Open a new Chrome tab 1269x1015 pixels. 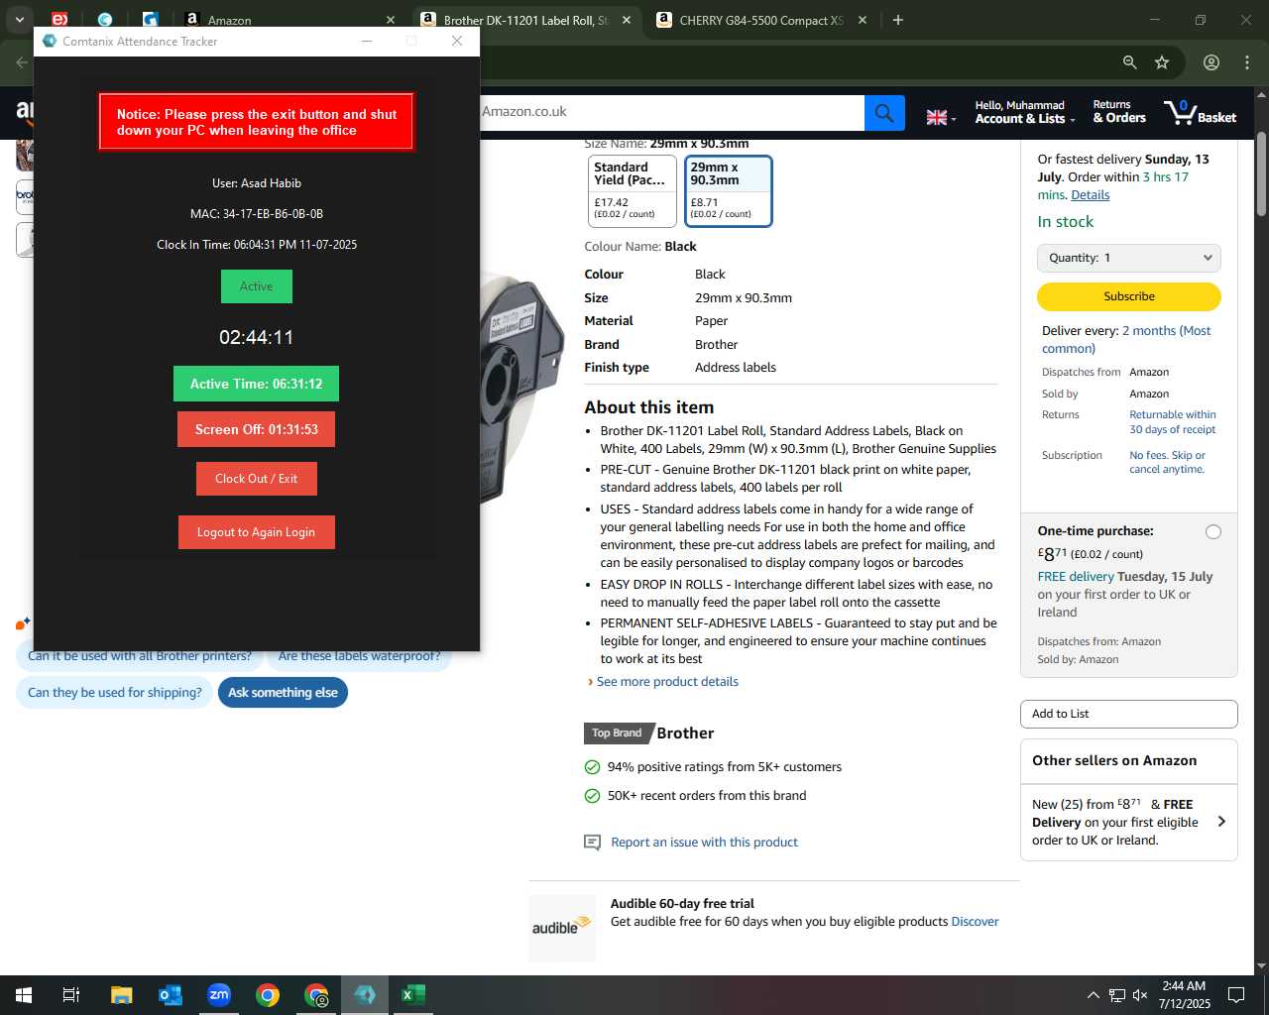click(898, 20)
